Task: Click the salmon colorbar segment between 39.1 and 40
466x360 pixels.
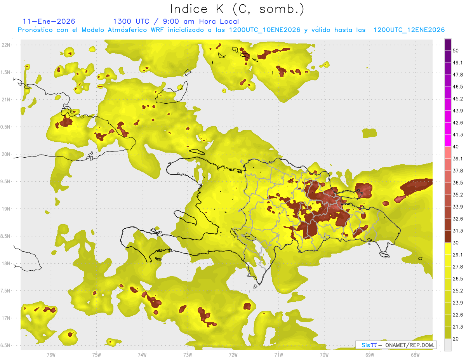Action: click(x=448, y=153)
